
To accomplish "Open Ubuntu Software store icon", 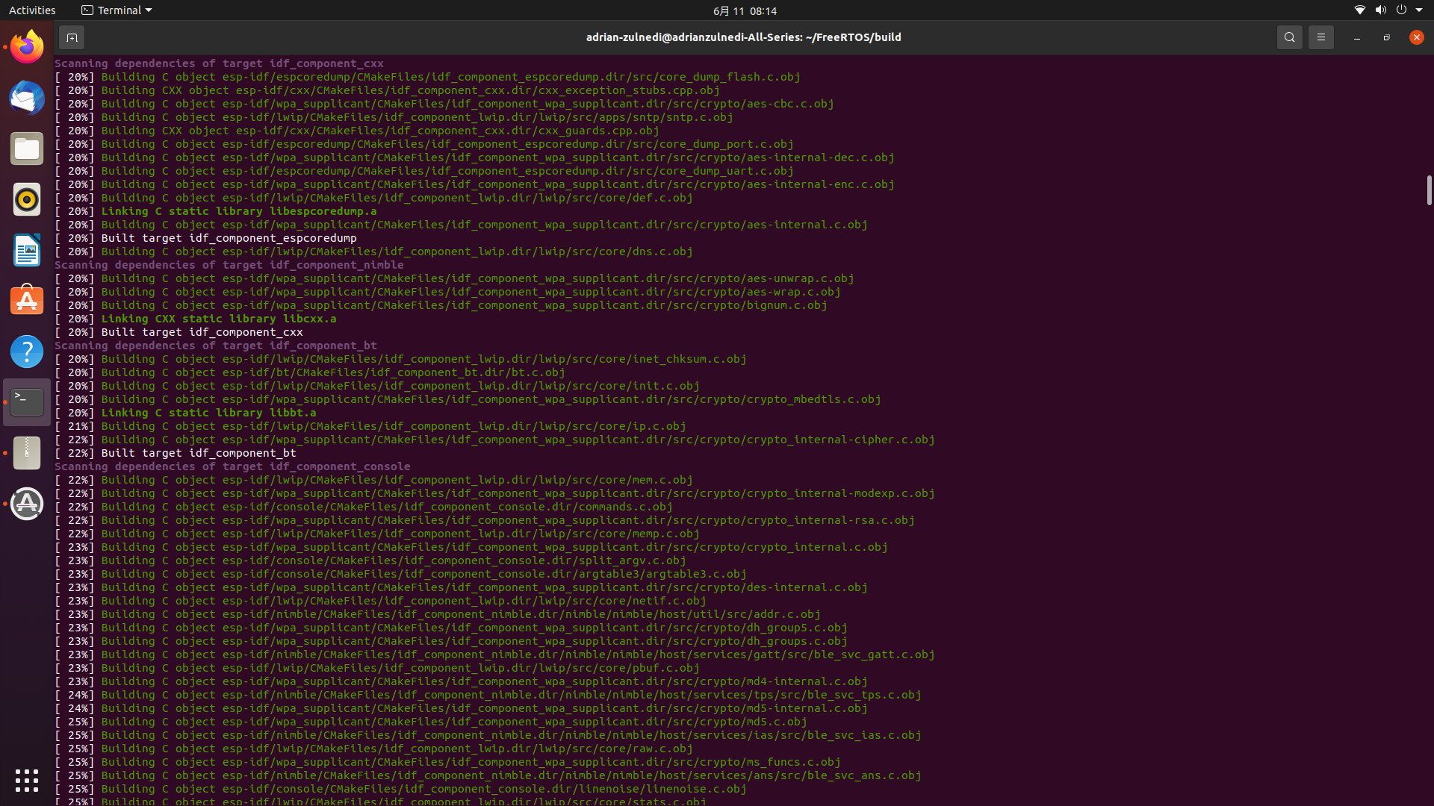I will tap(27, 301).
